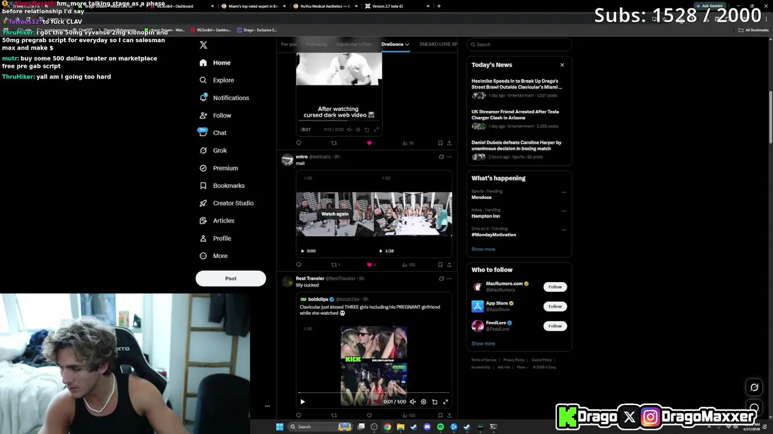Switch to SNEAKO LOVE SP tab
This screenshot has width=773, height=434.
pos(438,44)
